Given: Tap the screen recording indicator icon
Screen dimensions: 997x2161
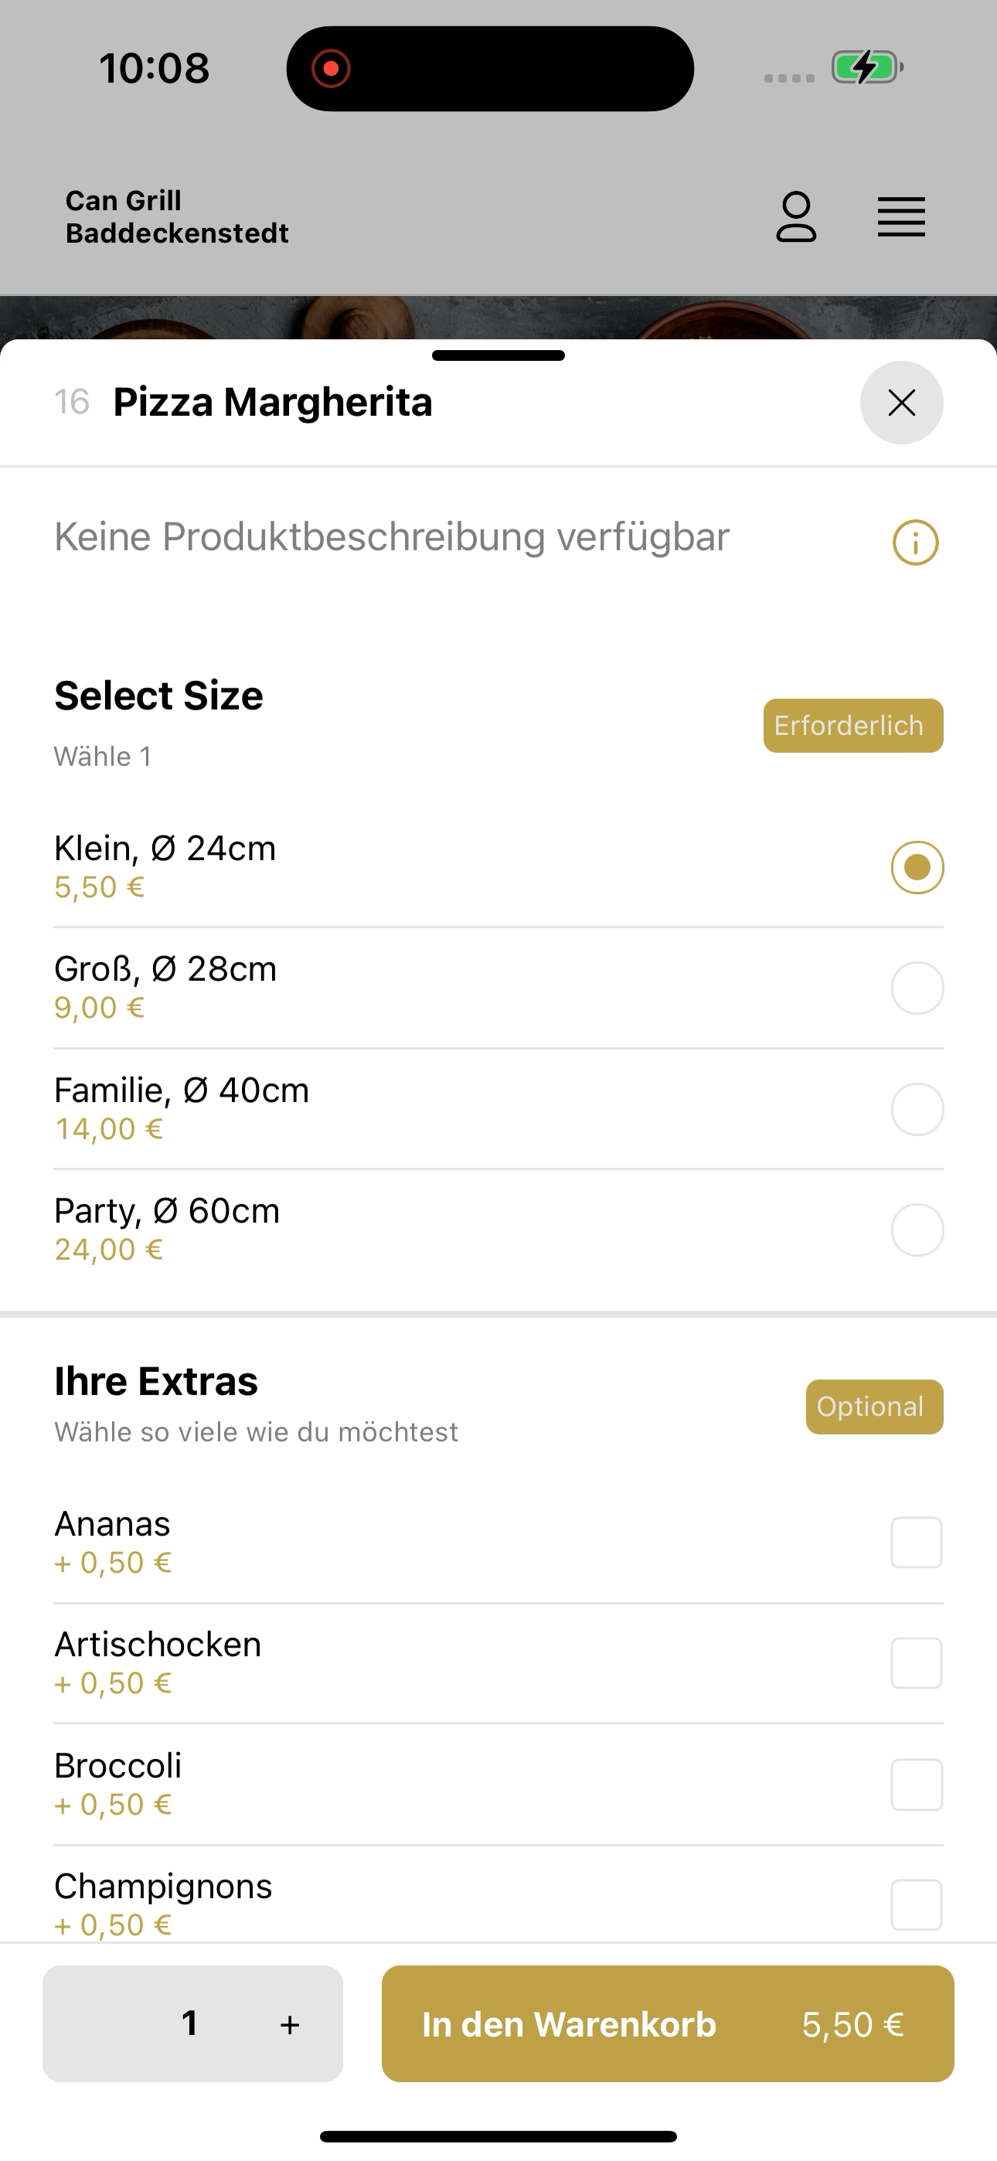Looking at the screenshot, I should (x=331, y=68).
